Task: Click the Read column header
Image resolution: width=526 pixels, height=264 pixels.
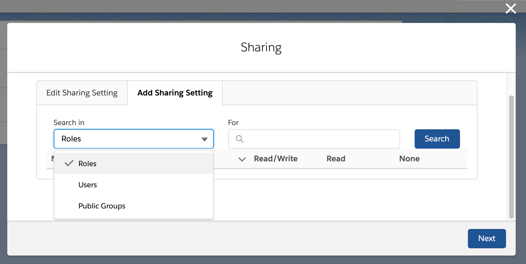Action: coord(336,159)
